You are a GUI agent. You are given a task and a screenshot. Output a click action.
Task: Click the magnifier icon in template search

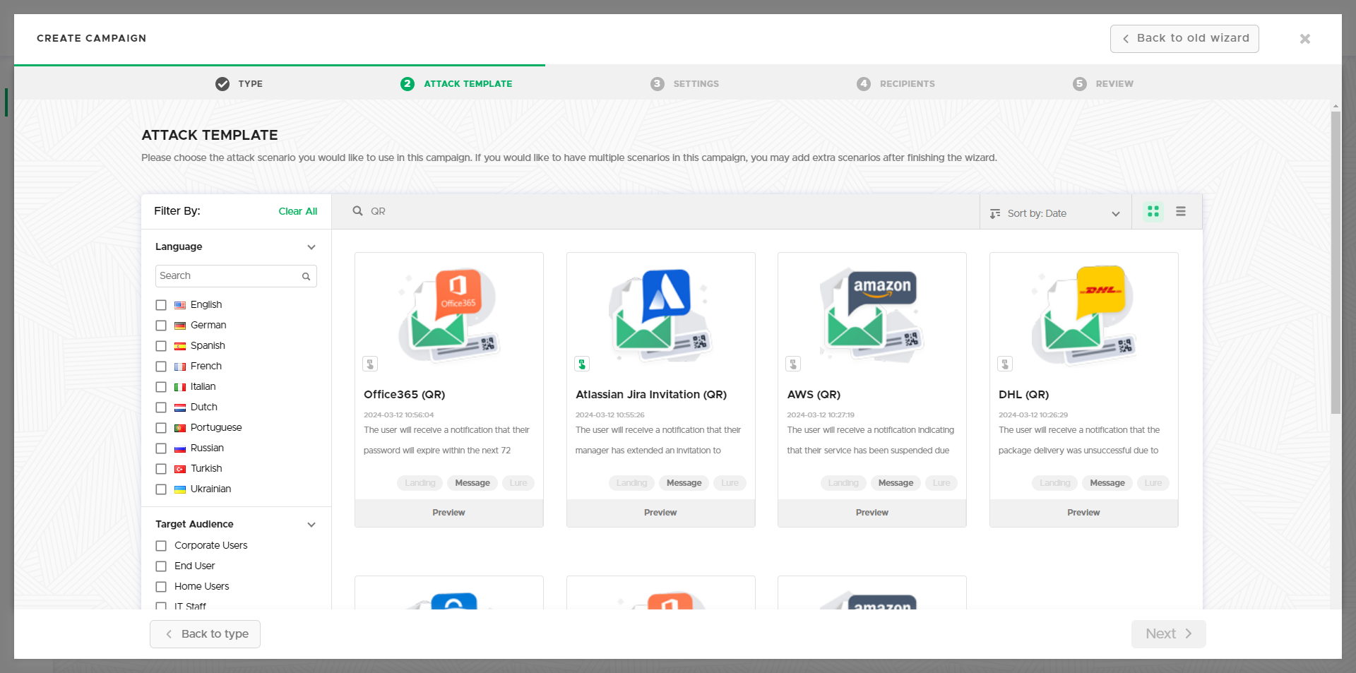(358, 211)
